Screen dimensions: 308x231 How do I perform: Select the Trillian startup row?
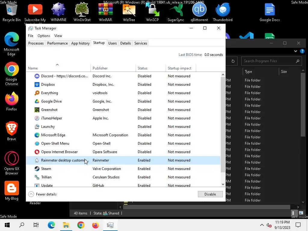[123, 177]
